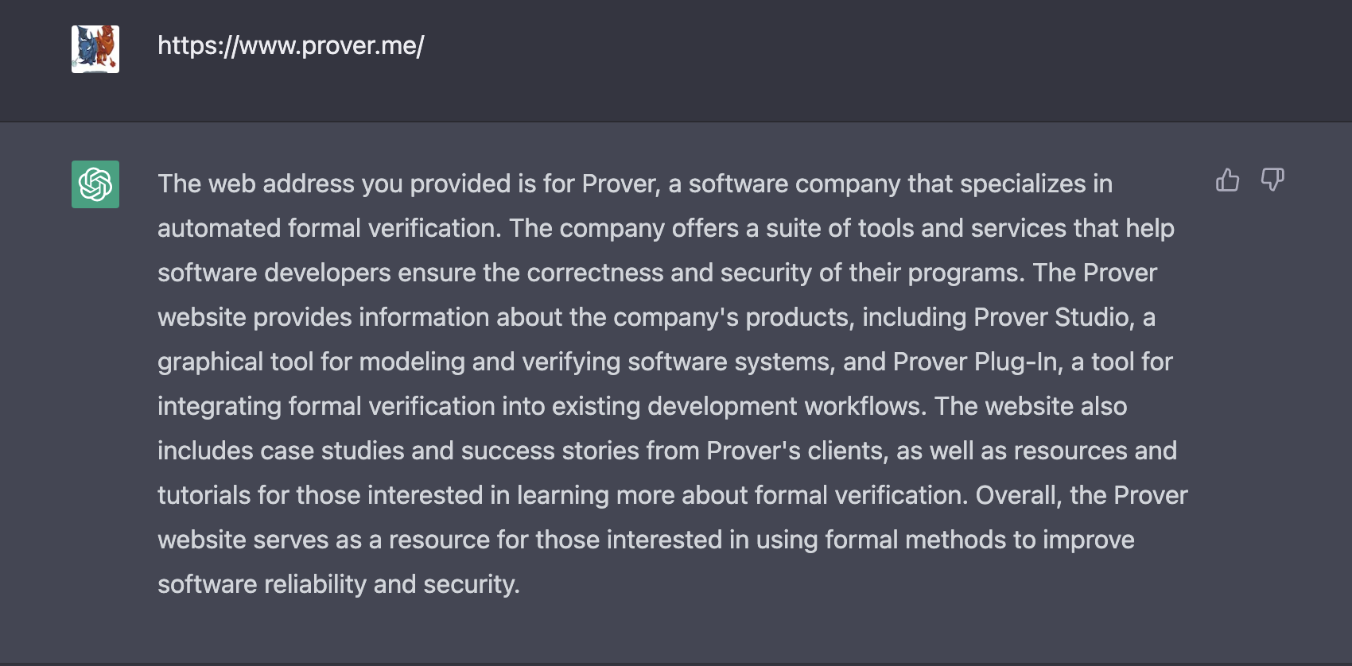This screenshot has width=1352, height=666.
Task: Click the words "Prover Studio" in the response
Action: pos(1053,317)
